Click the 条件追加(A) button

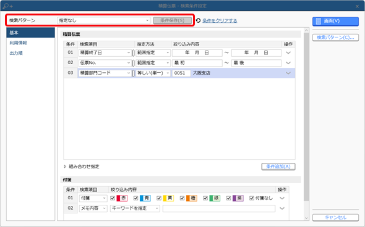(x=278, y=167)
